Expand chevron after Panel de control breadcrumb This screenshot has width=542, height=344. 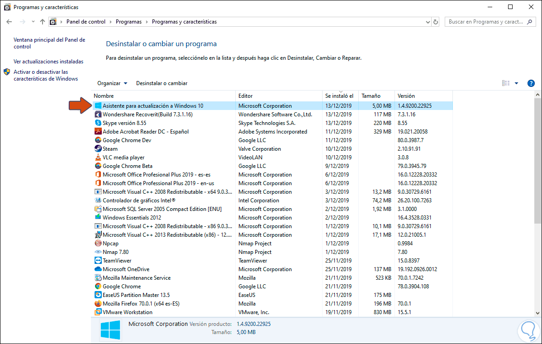(x=110, y=22)
